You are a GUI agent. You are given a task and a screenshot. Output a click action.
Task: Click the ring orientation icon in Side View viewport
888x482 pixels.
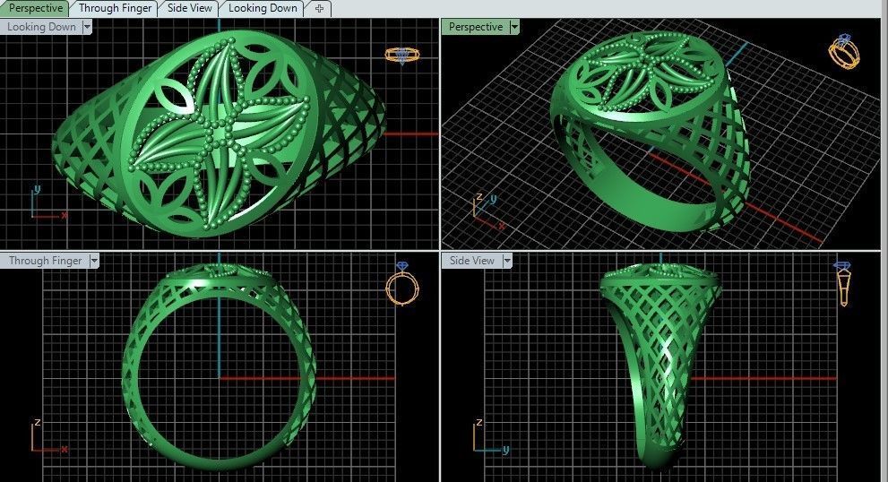(x=842, y=283)
